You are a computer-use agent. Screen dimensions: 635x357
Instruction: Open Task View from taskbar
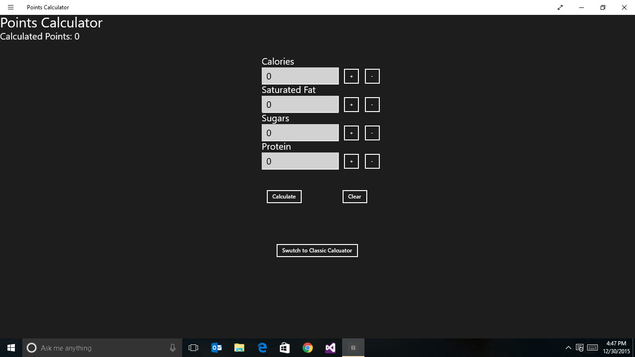[x=193, y=348]
